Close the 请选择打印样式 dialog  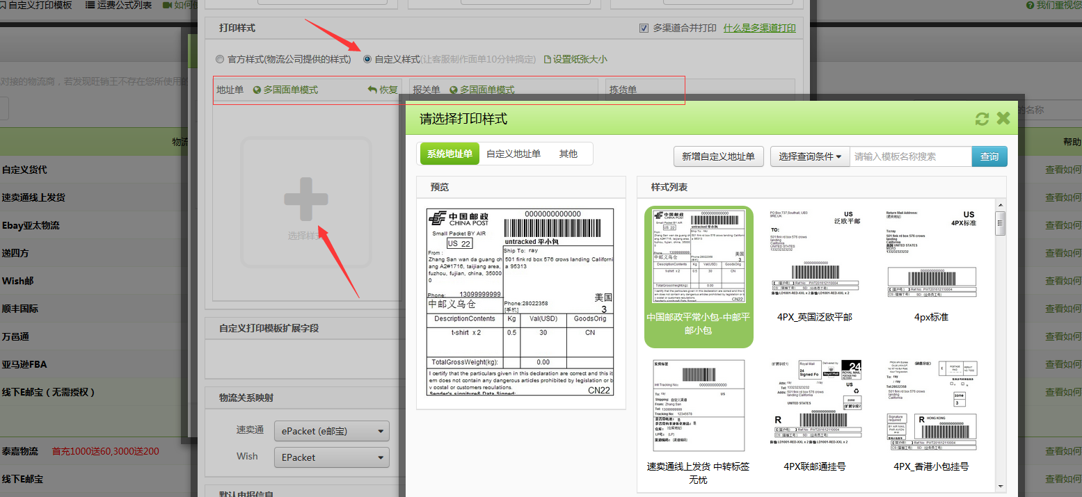[1003, 119]
